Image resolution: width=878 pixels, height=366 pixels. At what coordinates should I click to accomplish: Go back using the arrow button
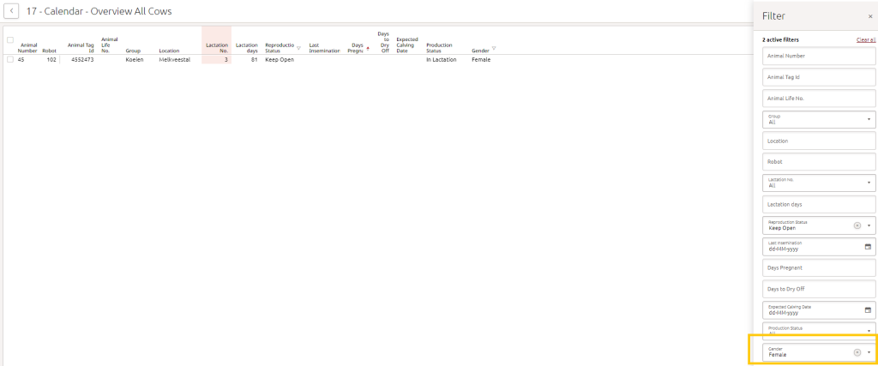point(11,10)
